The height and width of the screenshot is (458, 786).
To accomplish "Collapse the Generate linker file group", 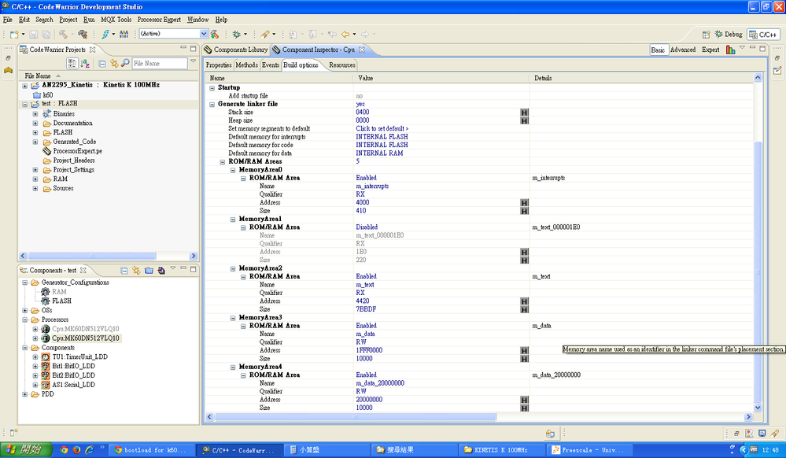I will click(212, 105).
